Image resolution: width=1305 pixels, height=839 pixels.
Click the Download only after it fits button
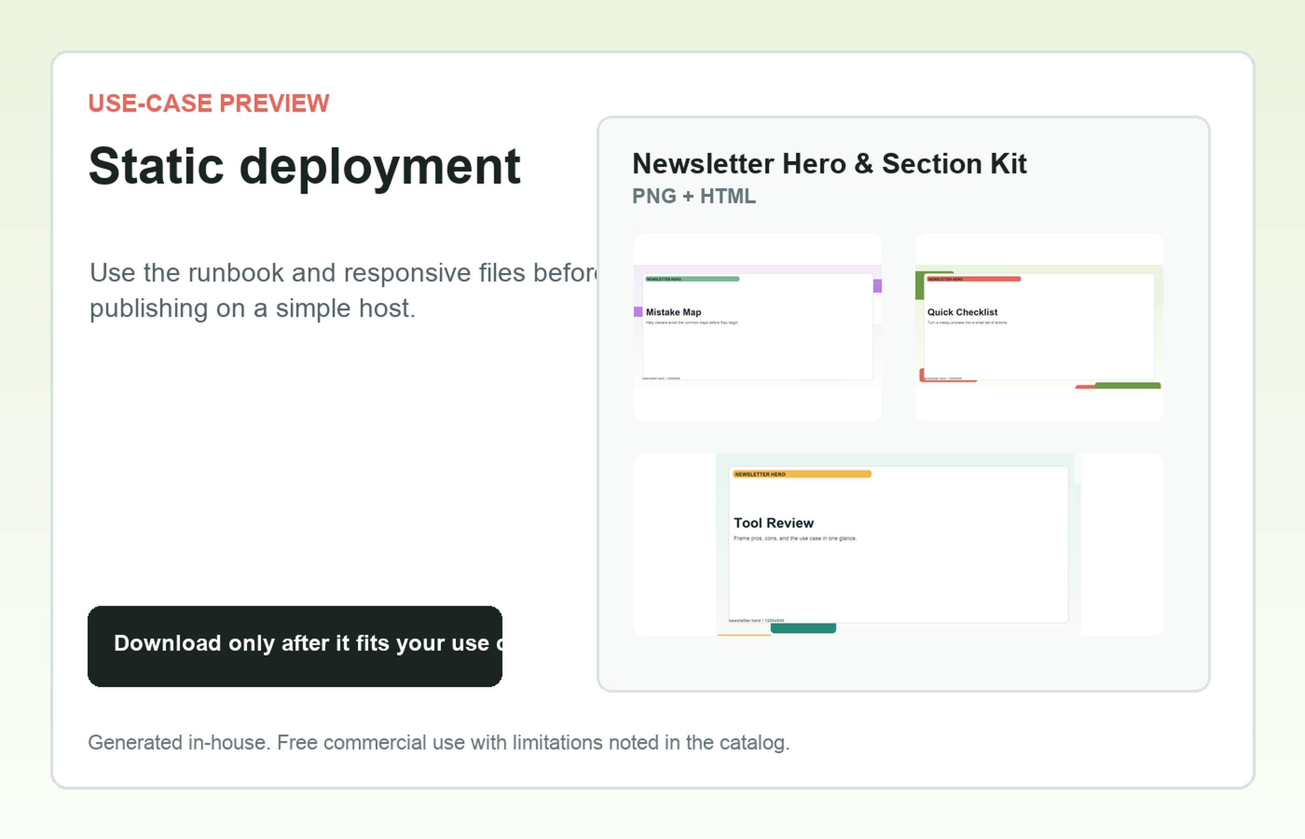click(295, 646)
